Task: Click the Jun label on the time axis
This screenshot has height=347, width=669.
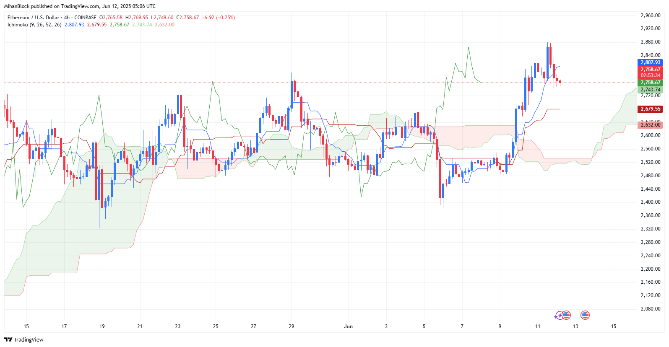Action: coord(348,326)
